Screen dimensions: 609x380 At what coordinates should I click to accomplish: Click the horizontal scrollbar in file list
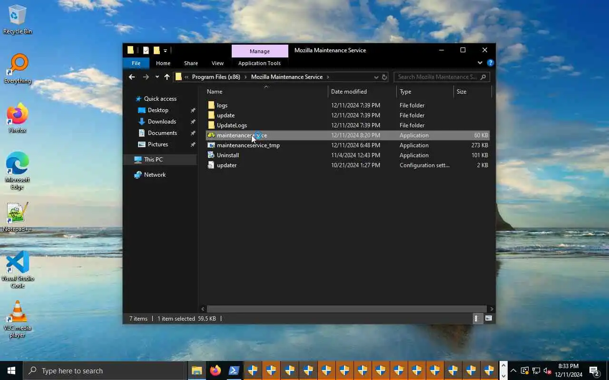pos(346,309)
